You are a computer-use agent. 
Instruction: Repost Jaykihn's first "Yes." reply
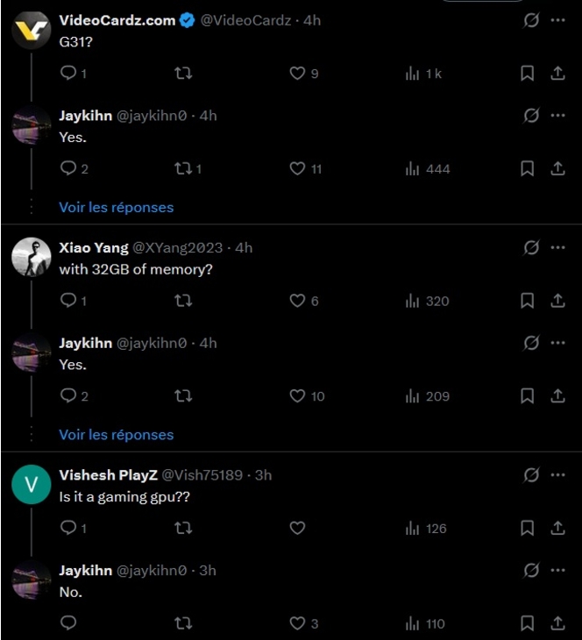[x=183, y=168]
